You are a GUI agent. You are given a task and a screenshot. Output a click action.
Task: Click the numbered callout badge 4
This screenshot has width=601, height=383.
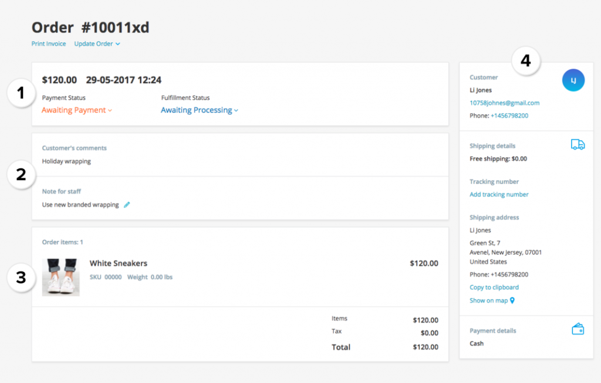point(526,60)
